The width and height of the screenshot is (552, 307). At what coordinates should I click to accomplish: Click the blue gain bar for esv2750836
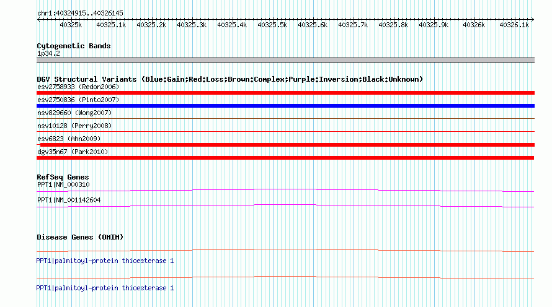coord(285,106)
